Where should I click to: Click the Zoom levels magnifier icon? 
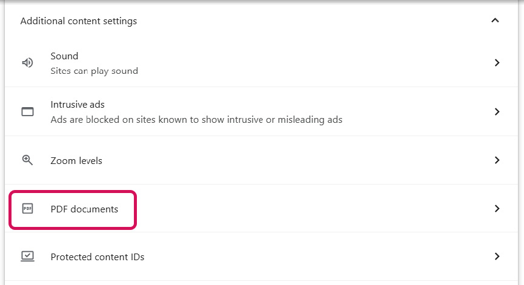click(27, 160)
